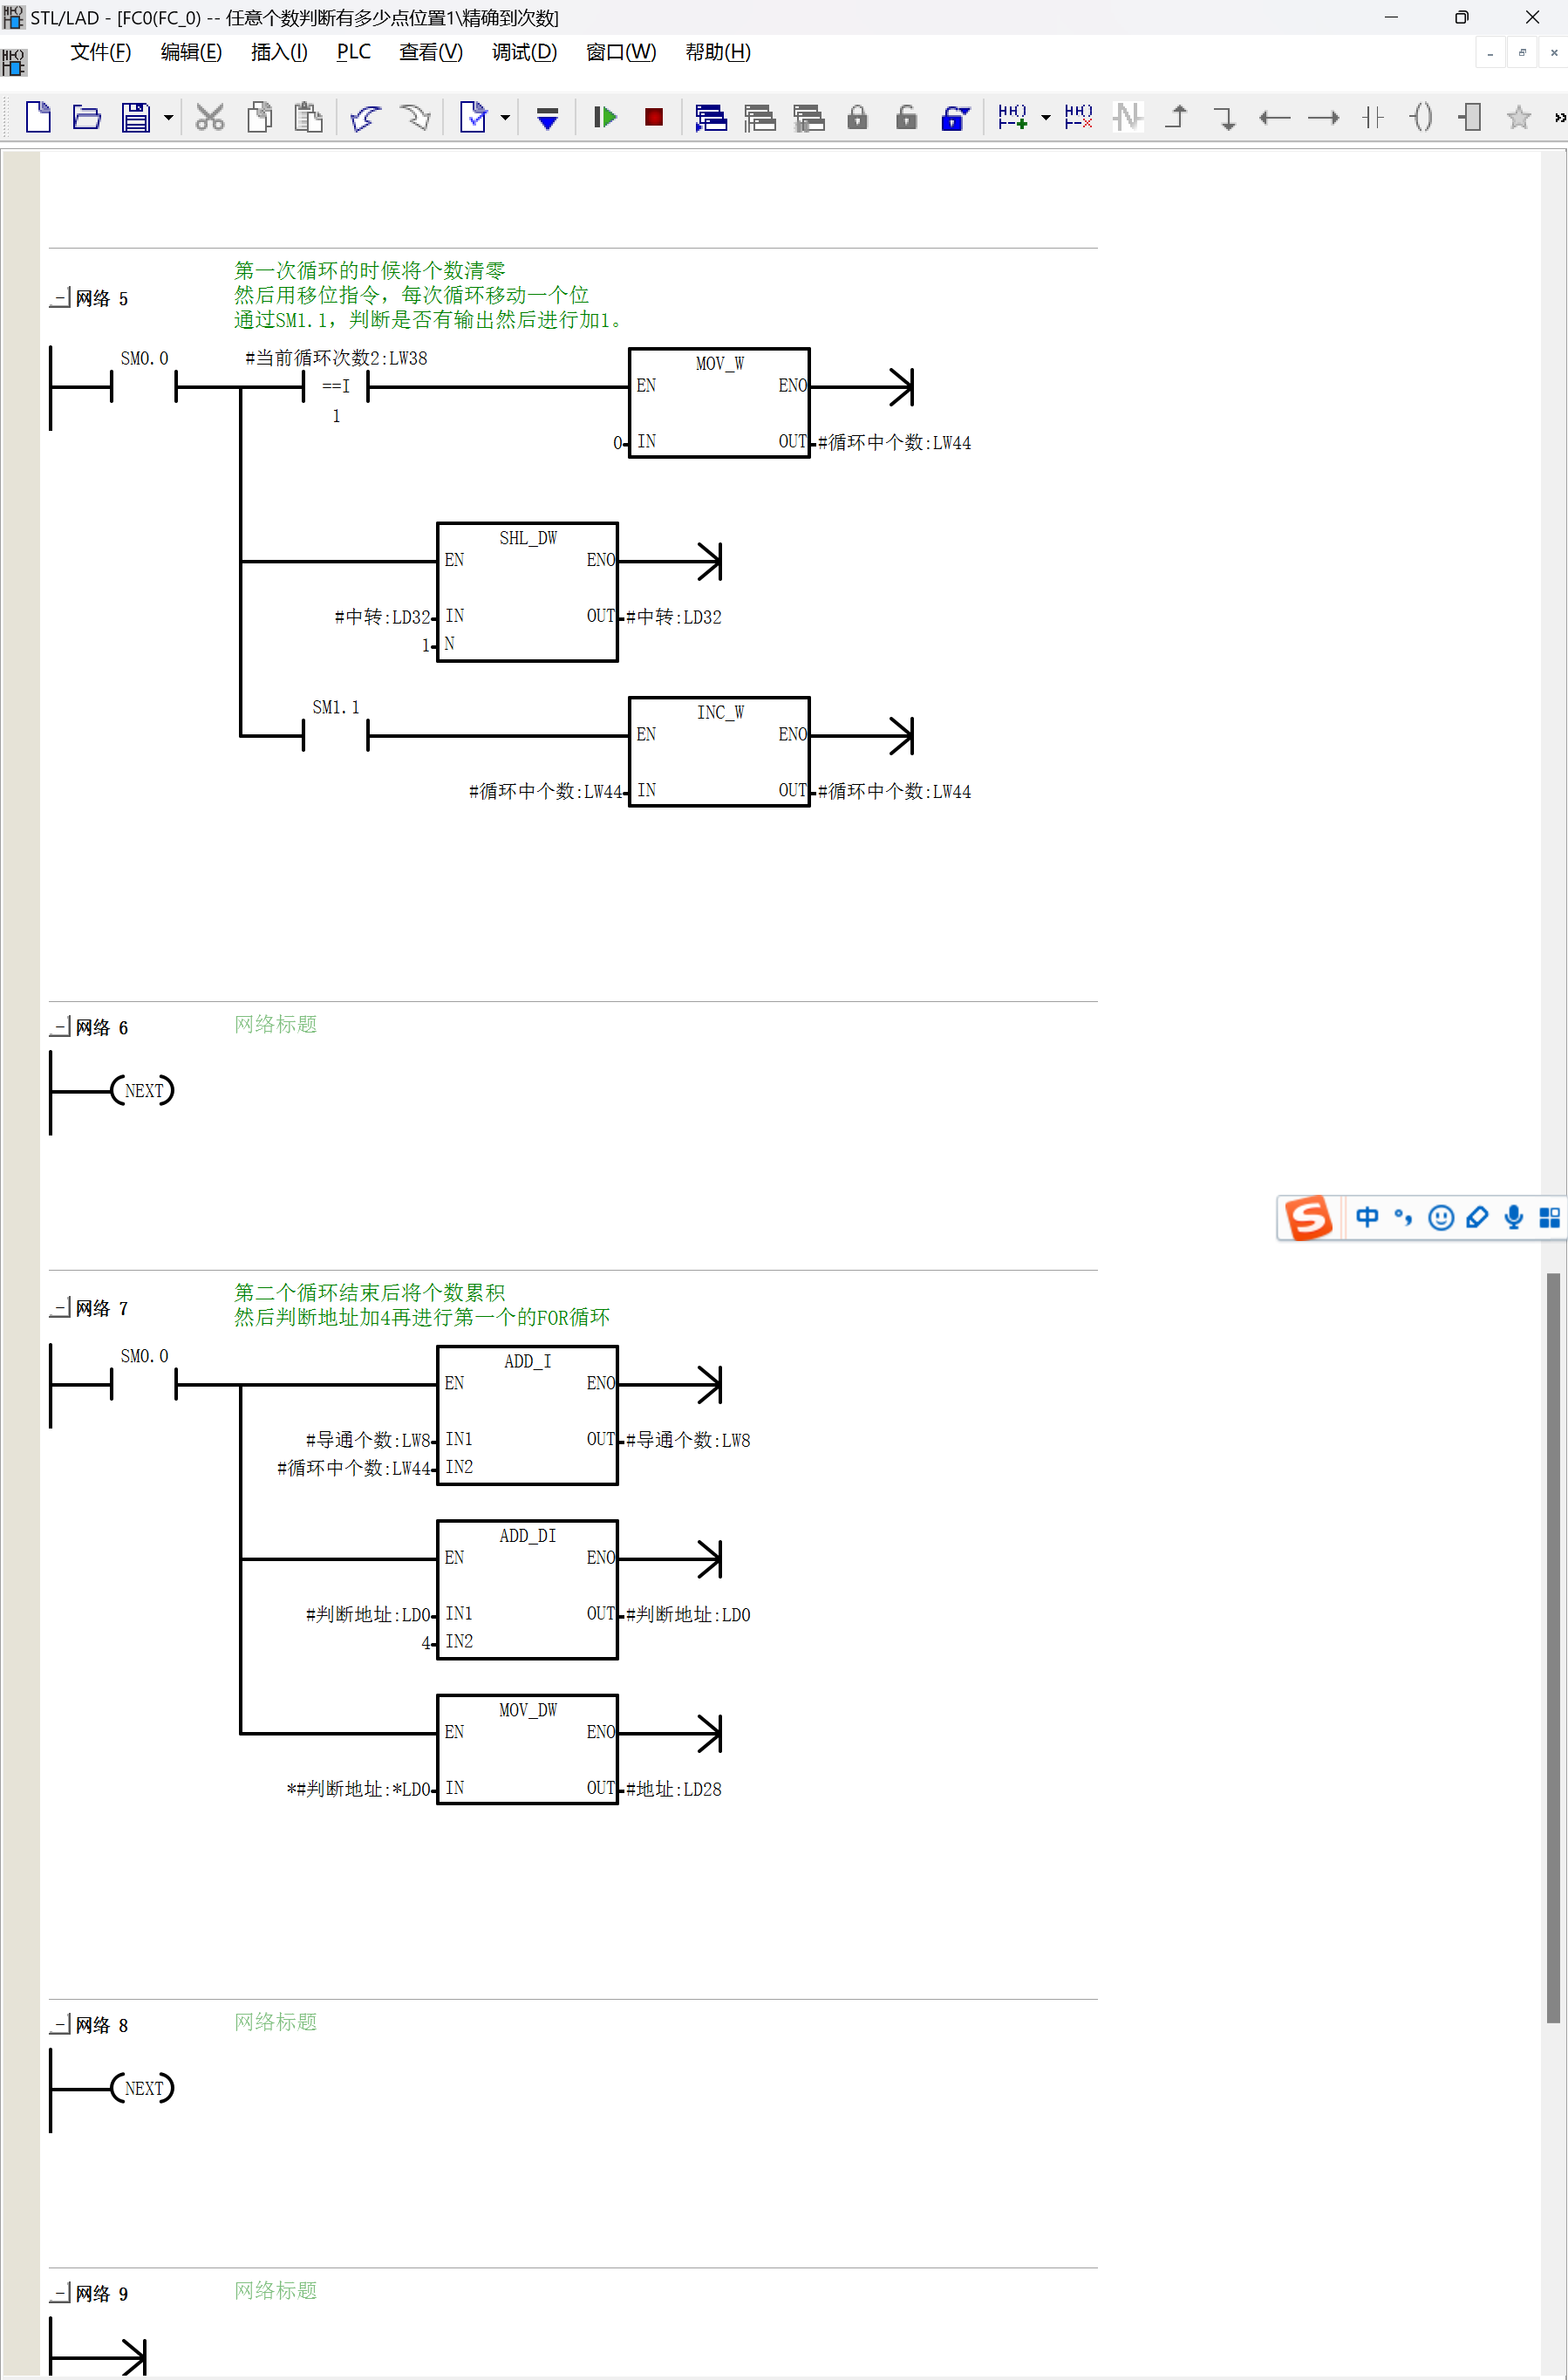
Task: Click the Insert contact icon
Action: tap(1373, 117)
